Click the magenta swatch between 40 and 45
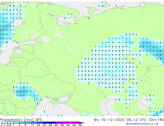This screenshot has width=164, height=126. pyautogui.click(x=70, y=123)
